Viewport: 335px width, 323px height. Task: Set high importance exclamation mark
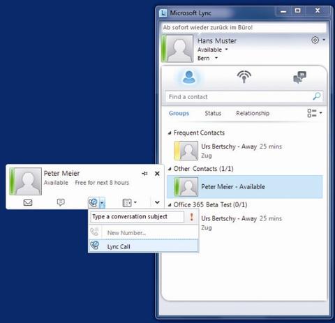191,217
